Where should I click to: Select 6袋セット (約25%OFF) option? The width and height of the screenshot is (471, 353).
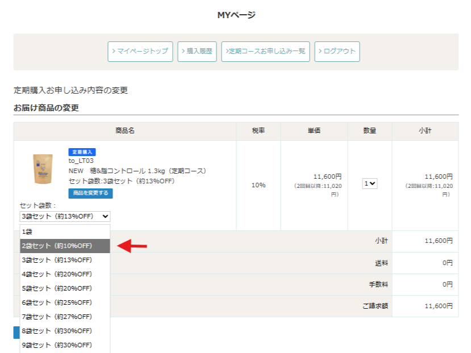tap(65, 302)
